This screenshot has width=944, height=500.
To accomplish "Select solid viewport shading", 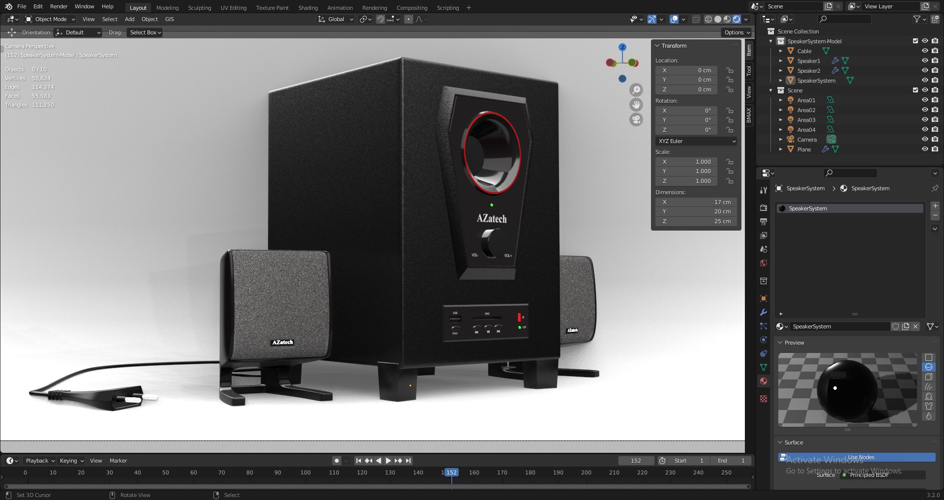I will tap(718, 19).
